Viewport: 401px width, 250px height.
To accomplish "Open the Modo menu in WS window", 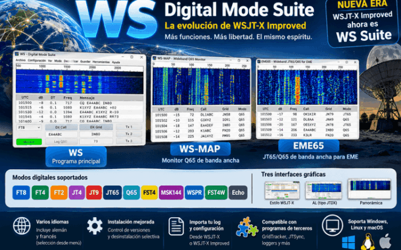I will pos(58,61).
